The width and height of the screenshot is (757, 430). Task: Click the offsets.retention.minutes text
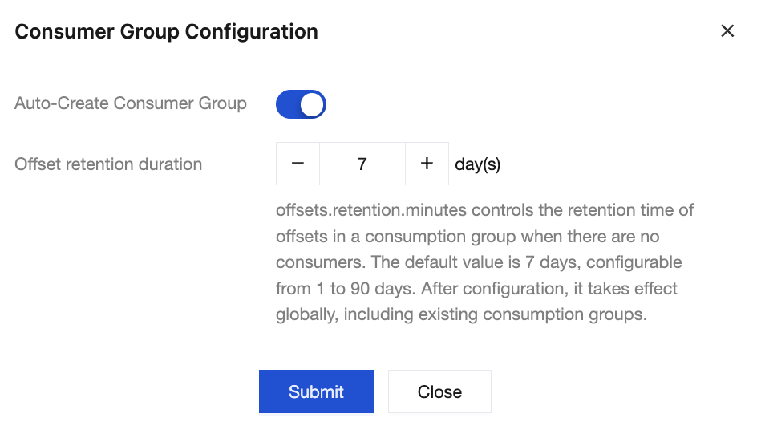coord(371,211)
